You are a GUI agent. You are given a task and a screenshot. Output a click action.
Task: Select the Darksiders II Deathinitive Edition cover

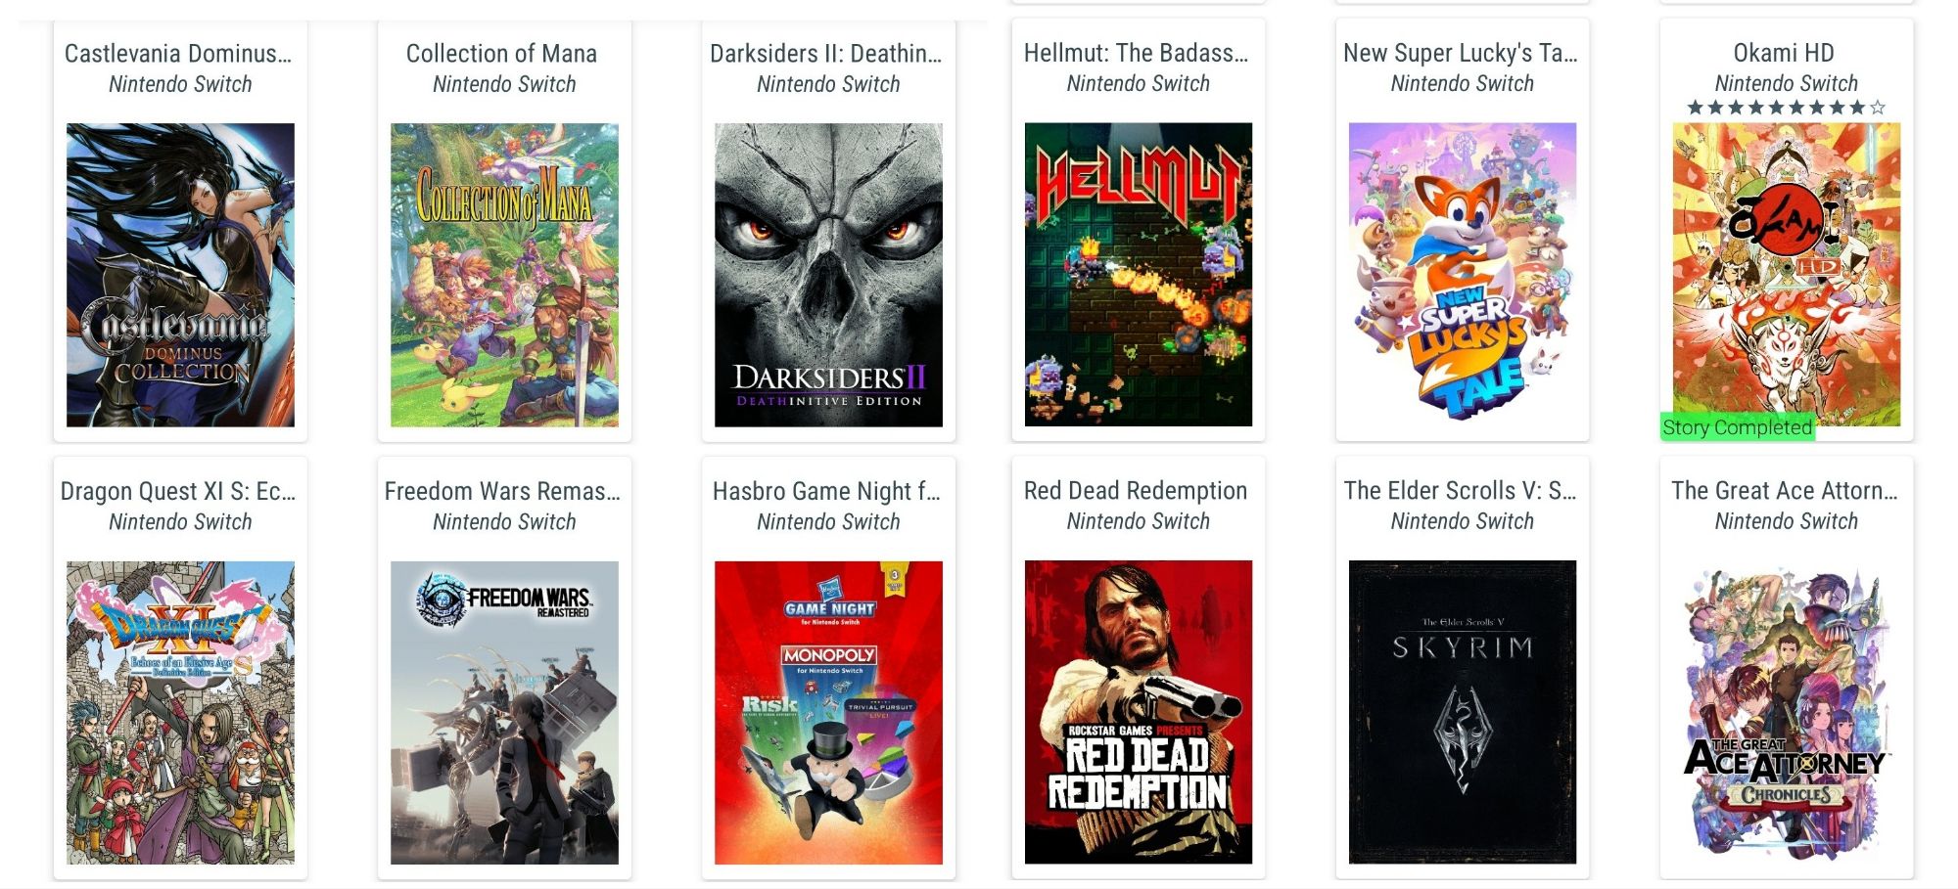tap(828, 275)
